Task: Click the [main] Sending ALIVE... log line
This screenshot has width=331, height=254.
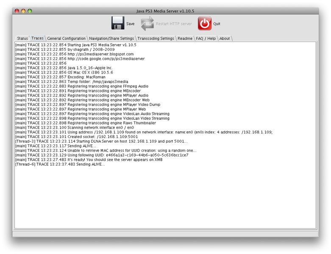Action: [x=56, y=146]
